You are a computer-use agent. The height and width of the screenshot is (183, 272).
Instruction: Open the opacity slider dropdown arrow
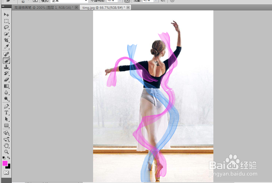point(120,1)
